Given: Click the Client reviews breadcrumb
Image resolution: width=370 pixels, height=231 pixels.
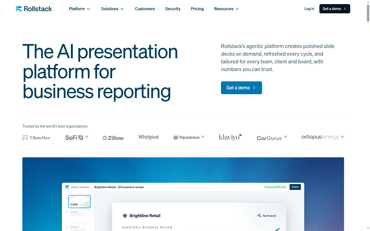Looking at the screenshot, I should click(x=80, y=187).
